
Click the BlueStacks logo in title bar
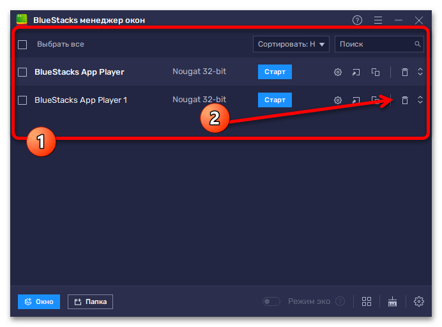22,20
